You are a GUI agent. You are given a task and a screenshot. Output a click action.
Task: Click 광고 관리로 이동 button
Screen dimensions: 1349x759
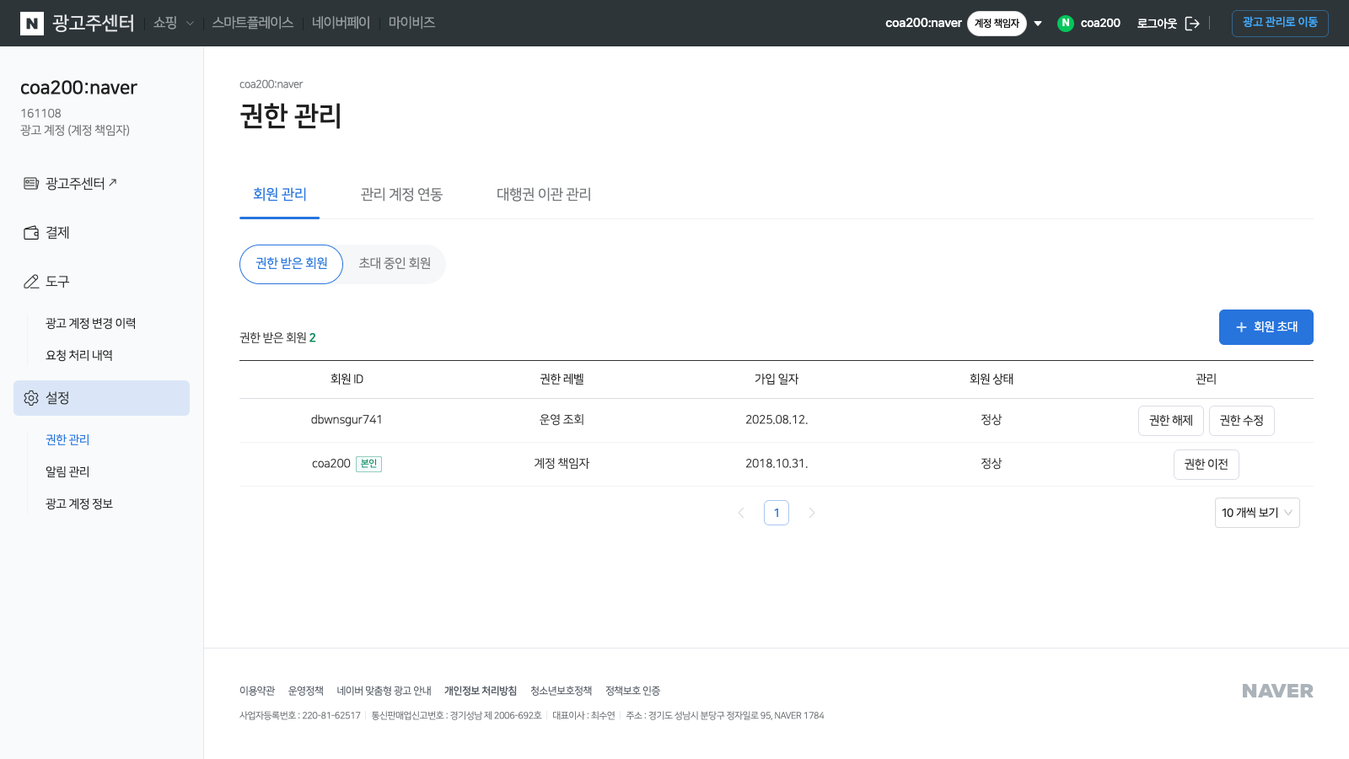pyautogui.click(x=1280, y=23)
